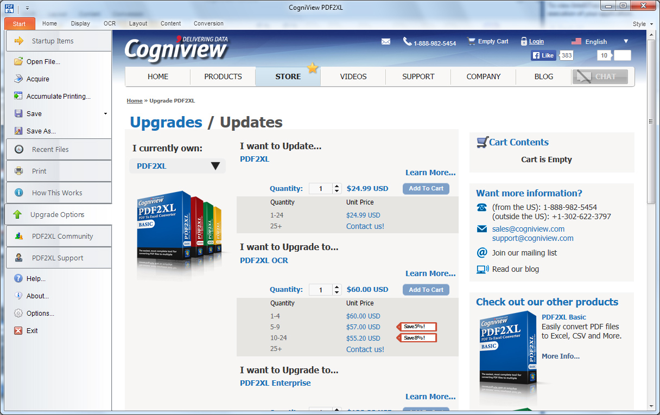Screen dimensions: 660x415
Task: Open the Save submenu arrow
Action: (105, 113)
